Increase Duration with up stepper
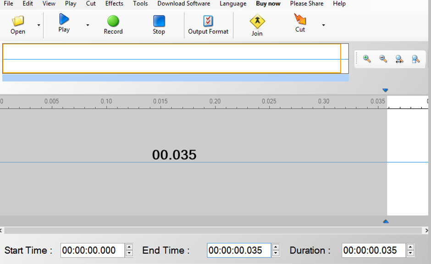 410,247
